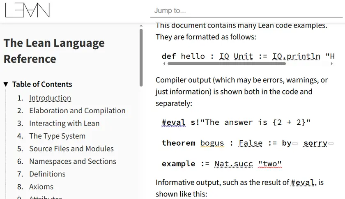Toggle the proof state bubble after 'sorry'
The image size is (345, 199).
tap(331, 144)
